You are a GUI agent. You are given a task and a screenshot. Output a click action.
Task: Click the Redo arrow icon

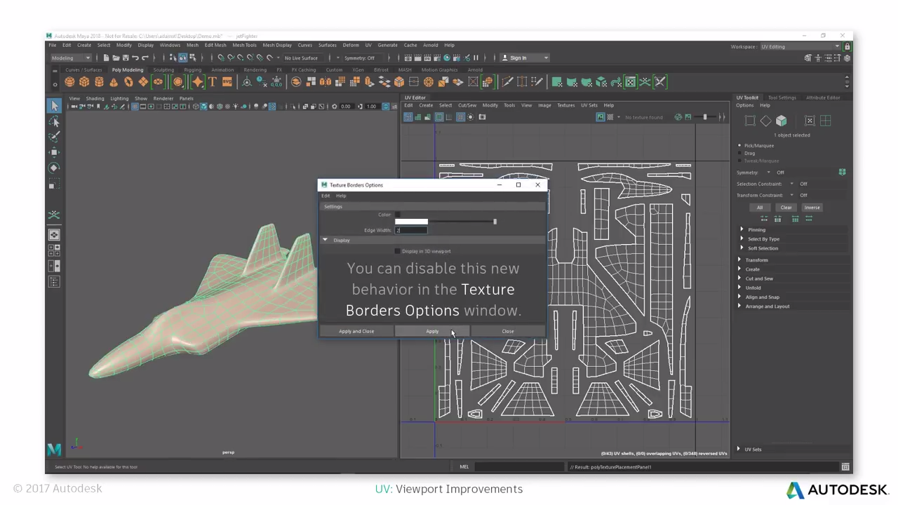(x=145, y=58)
